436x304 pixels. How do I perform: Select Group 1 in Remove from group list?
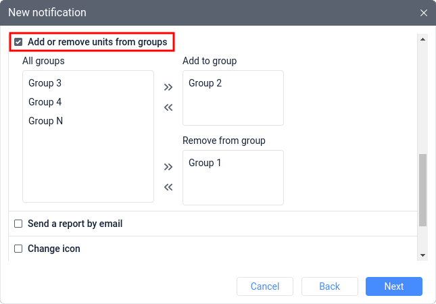tap(205, 163)
